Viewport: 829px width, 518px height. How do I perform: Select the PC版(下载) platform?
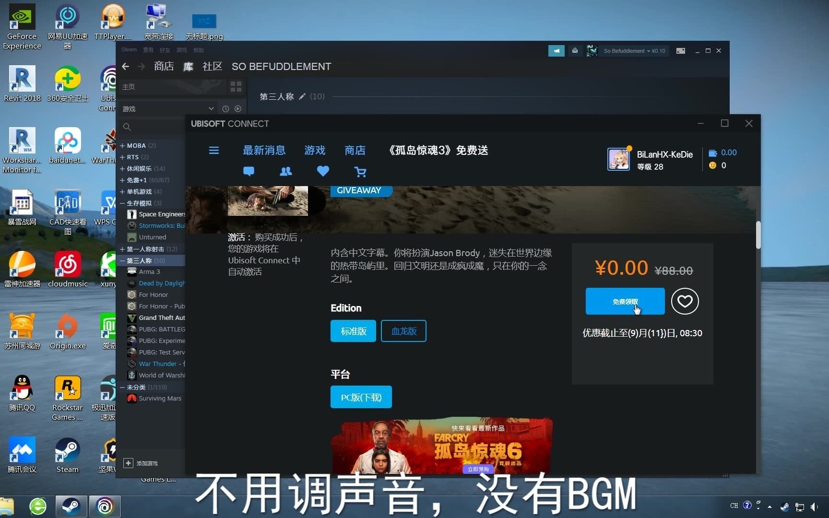tap(361, 397)
